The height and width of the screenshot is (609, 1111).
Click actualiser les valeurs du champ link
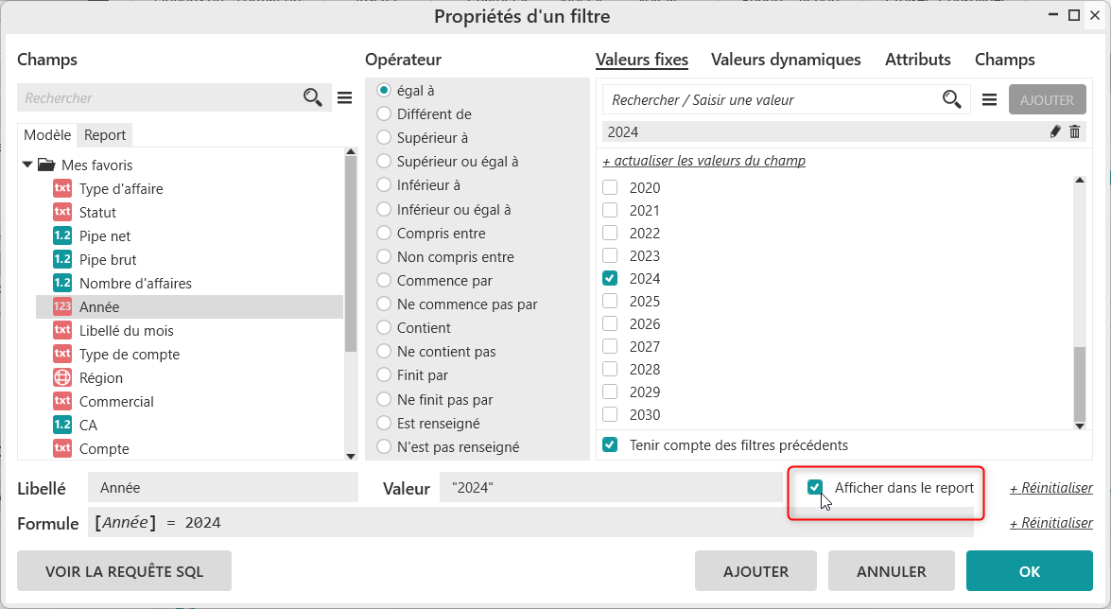pyautogui.click(x=703, y=161)
